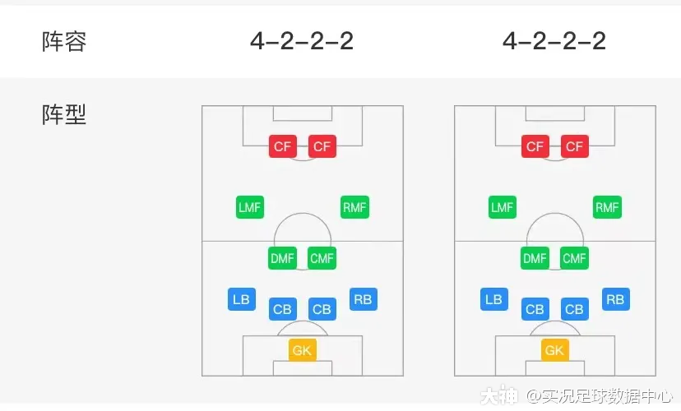The width and height of the screenshot is (681, 411).
Task: Select the CMF badge on the left pitch
Action: pyautogui.click(x=322, y=259)
